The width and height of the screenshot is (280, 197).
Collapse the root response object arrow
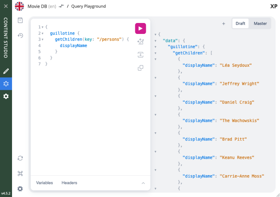click(x=155, y=35)
